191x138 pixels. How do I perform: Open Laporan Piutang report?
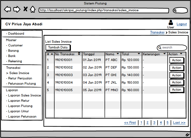pos(19,106)
